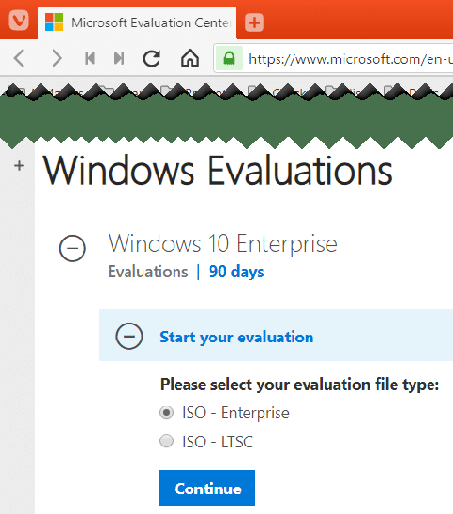453x514 pixels.
Task: Select the Microsoft Evaluation Center tab
Action: tap(137, 23)
